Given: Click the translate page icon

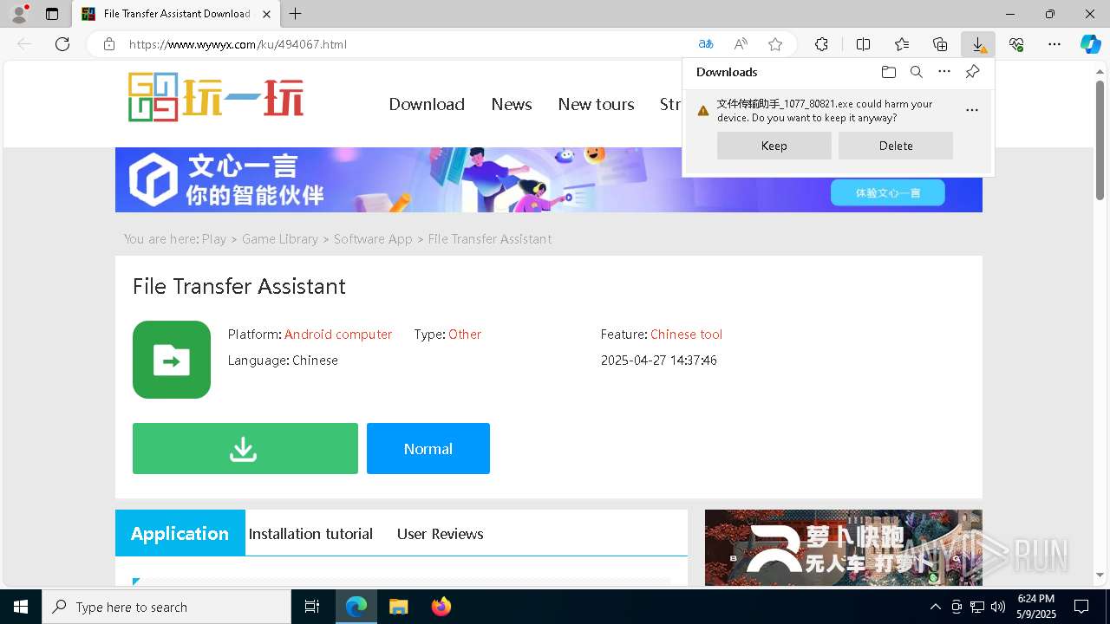Looking at the screenshot, I should (x=706, y=44).
